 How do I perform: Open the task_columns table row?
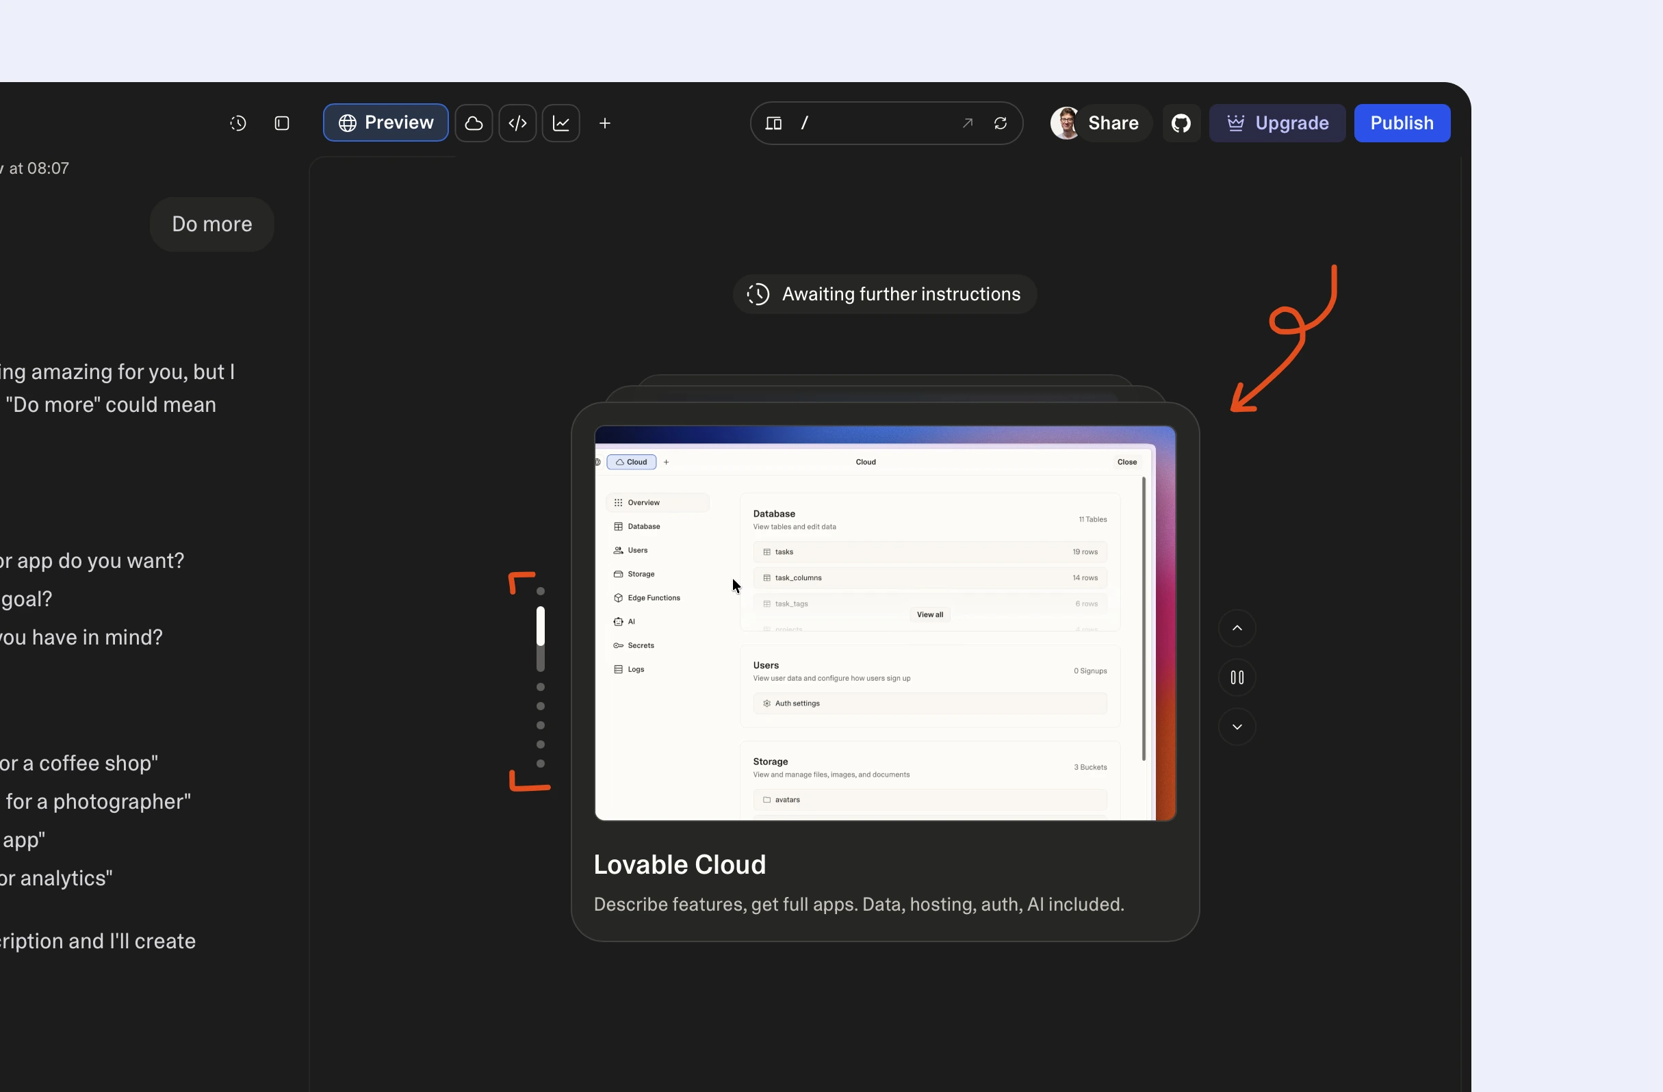pos(930,577)
